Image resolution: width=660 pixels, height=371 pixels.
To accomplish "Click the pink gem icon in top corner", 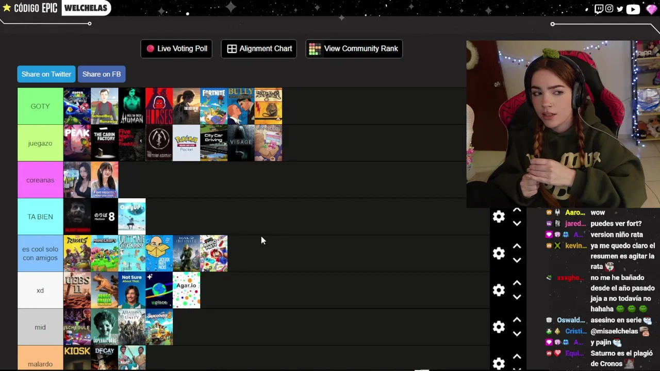I will click(x=651, y=9).
